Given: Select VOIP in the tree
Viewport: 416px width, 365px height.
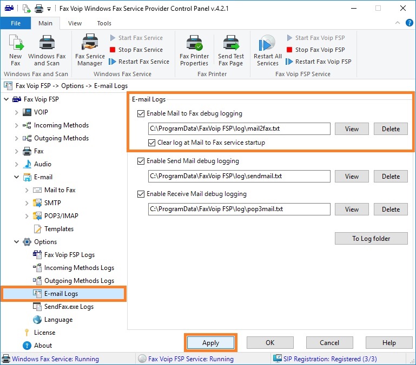Looking at the screenshot, I should (41, 112).
